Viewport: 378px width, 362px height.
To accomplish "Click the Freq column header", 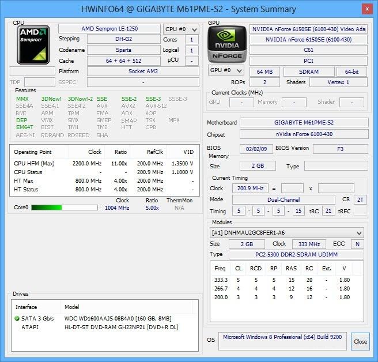I will [220, 269].
